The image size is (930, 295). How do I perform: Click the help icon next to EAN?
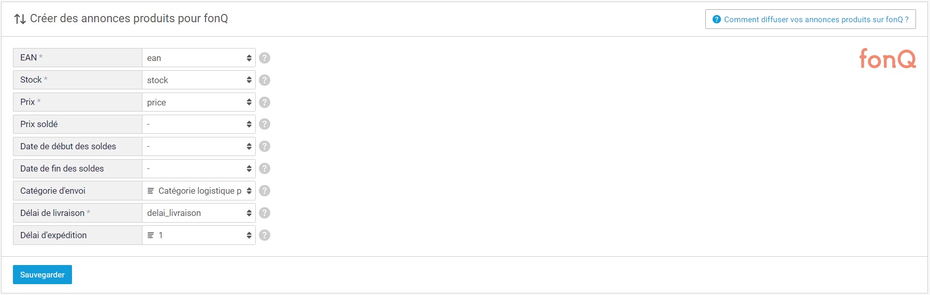[x=265, y=58]
